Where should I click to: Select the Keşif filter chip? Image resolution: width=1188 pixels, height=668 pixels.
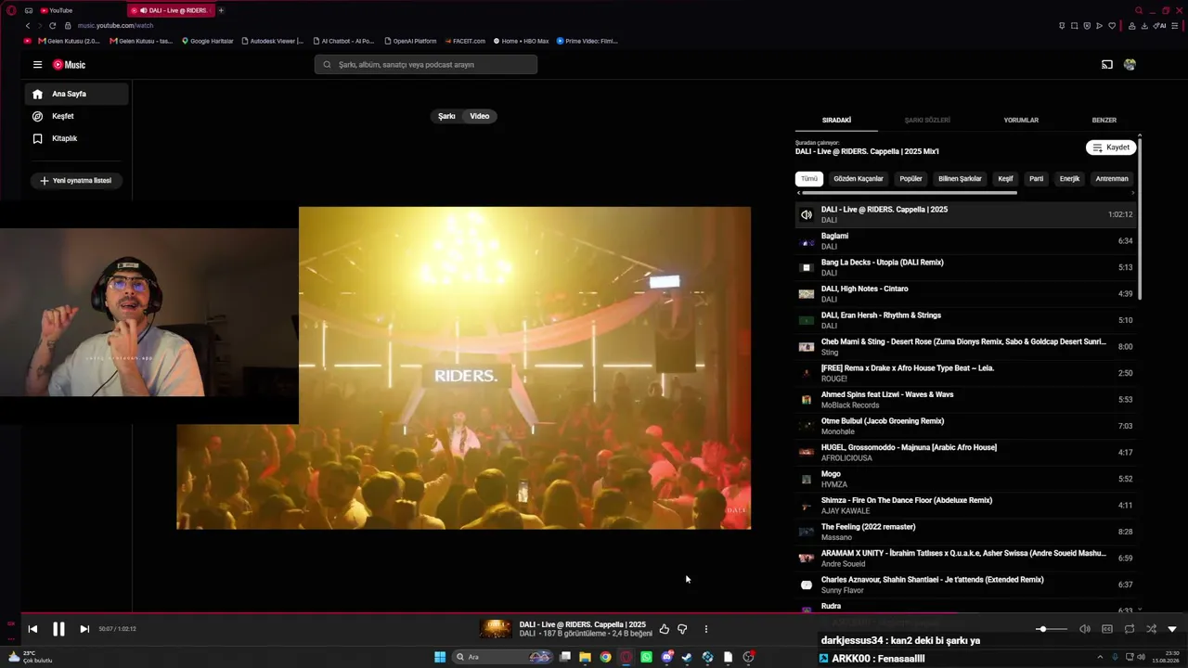pyautogui.click(x=1005, y=179)
